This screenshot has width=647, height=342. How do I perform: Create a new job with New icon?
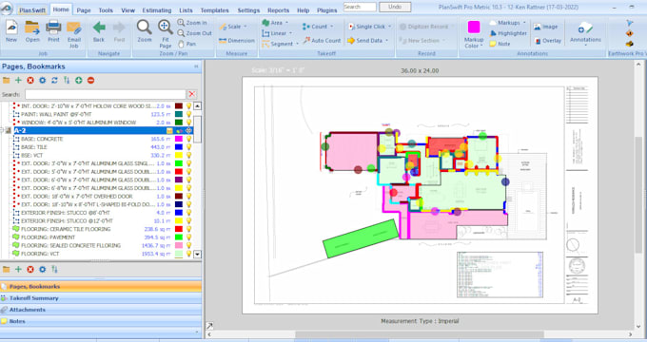[x=11, y=31]
